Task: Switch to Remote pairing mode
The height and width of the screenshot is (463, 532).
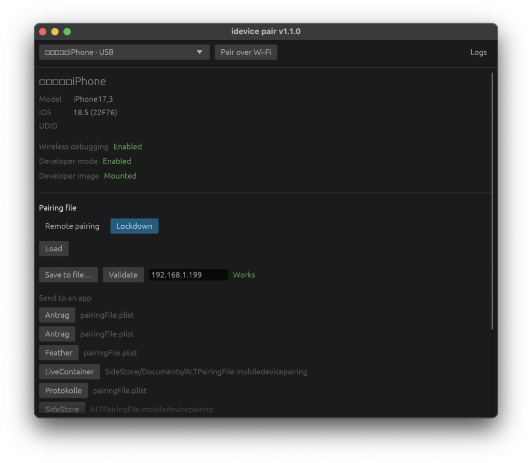Action: 72,226
